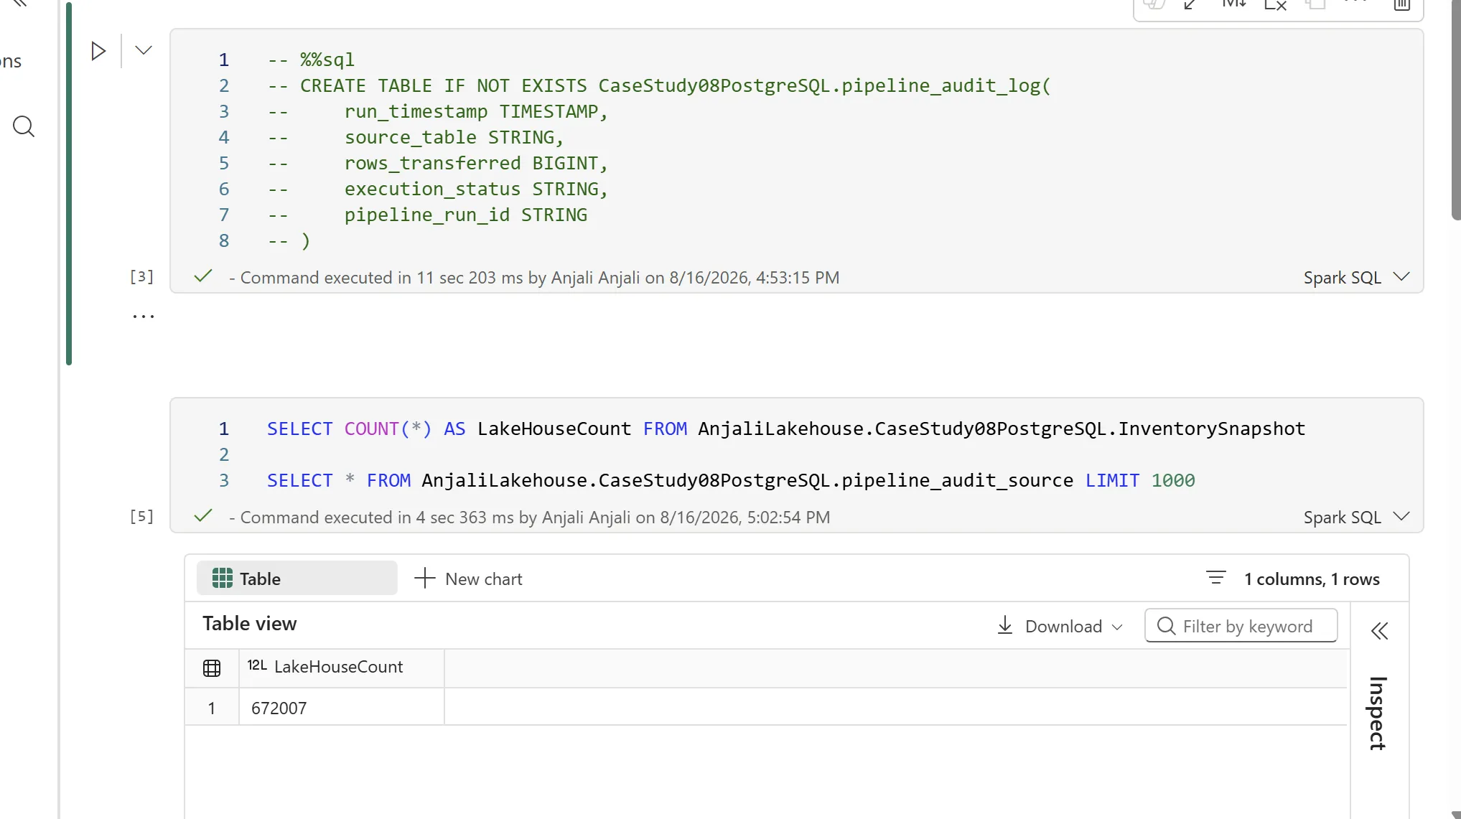Open run options chevron beside run button

(144, 50)
